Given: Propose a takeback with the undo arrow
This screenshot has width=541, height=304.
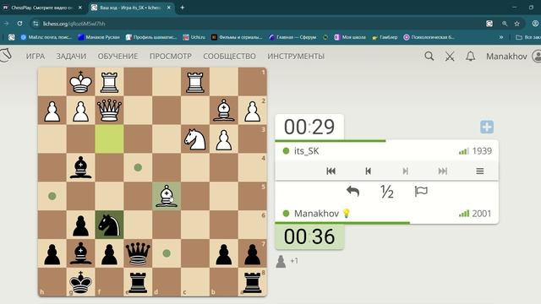Looking at the screenshot, I should point(353,192).
